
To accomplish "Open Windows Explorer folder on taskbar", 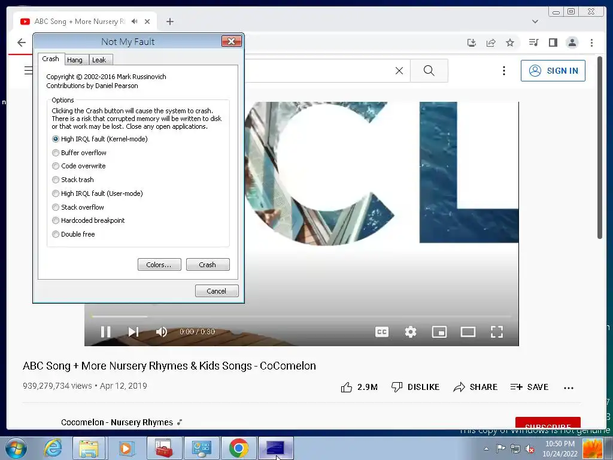I will pos(89,448).
